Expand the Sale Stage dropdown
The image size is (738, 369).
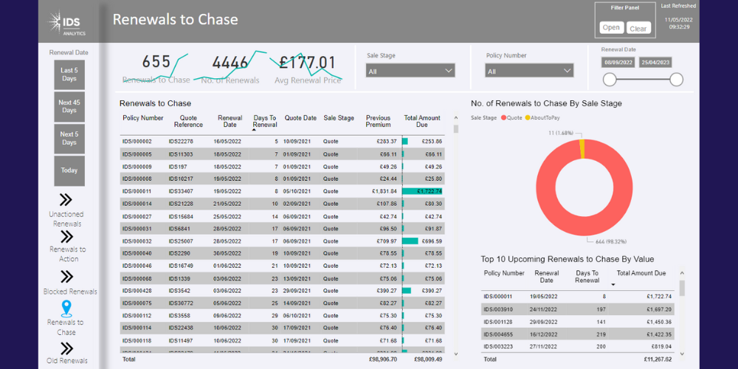411,71
